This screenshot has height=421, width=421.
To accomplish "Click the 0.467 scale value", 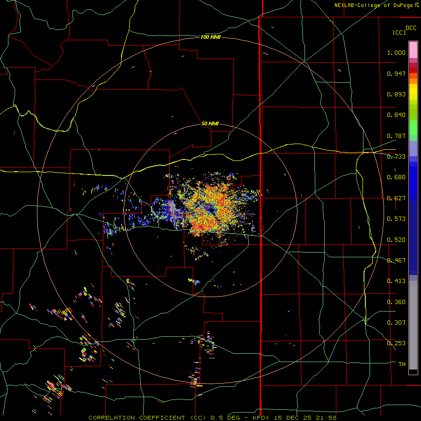I will click(396, 261).
